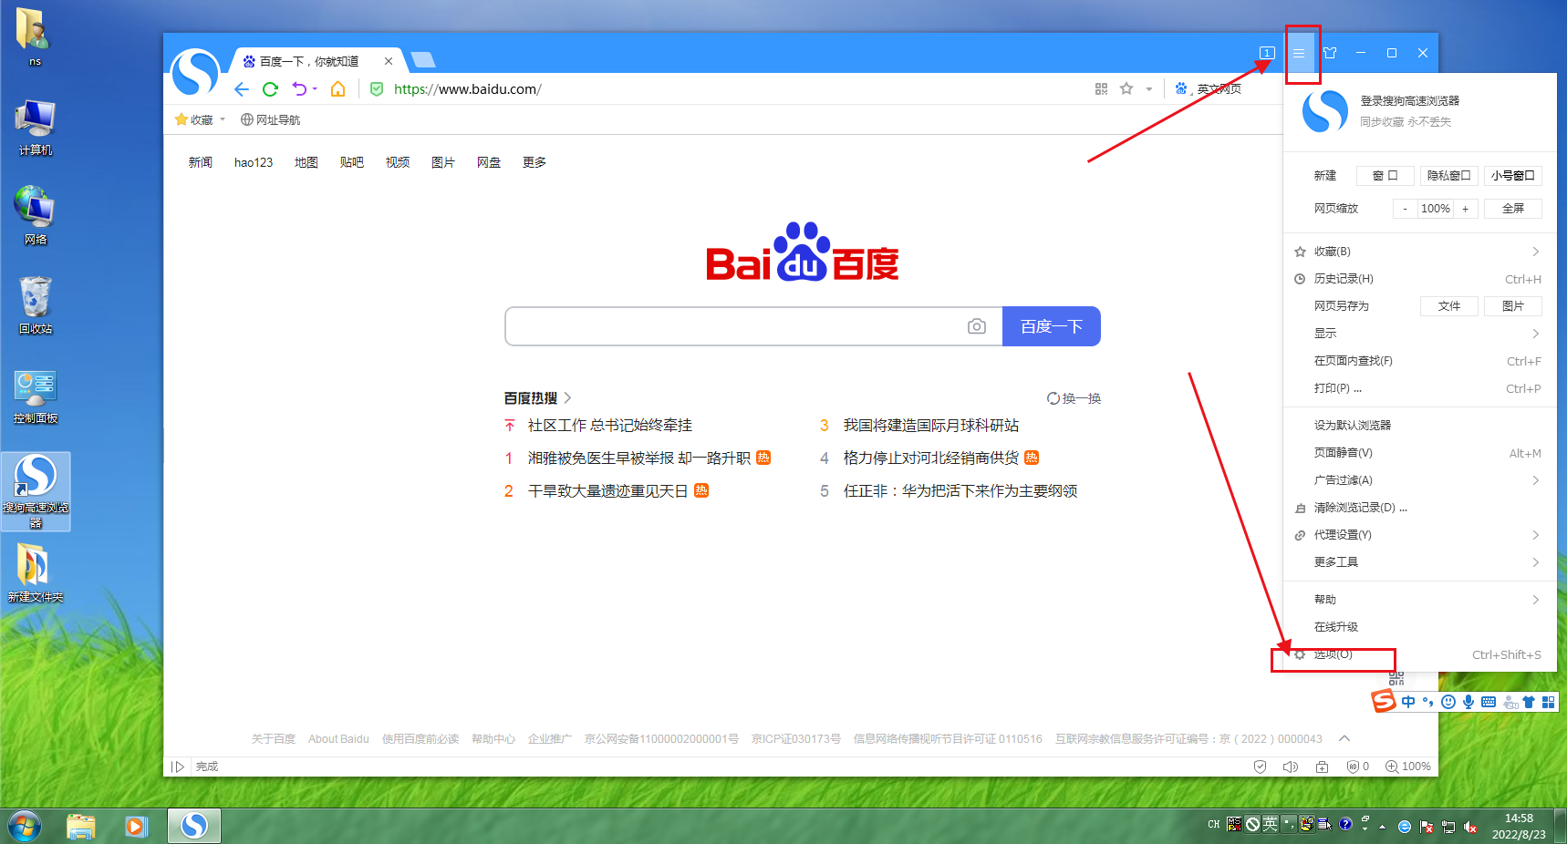The height and width of the screenshot is (844, 1567).
Task: Click the tab count icon showing 1
Action: click(1267, 53)
